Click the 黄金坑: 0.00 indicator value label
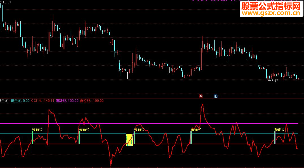 (20, 101)
